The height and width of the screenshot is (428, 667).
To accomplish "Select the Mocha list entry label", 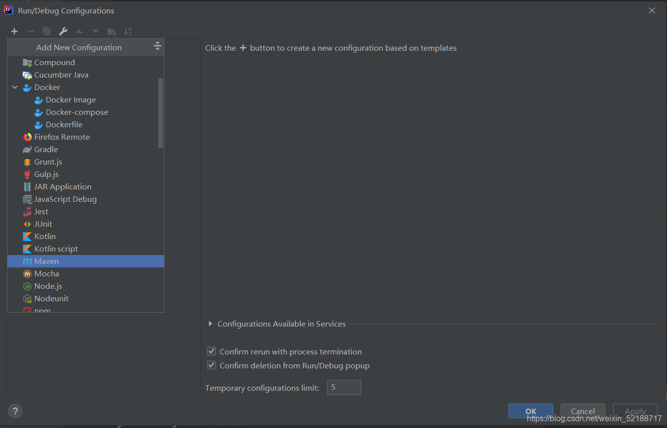I will (47, 274).
